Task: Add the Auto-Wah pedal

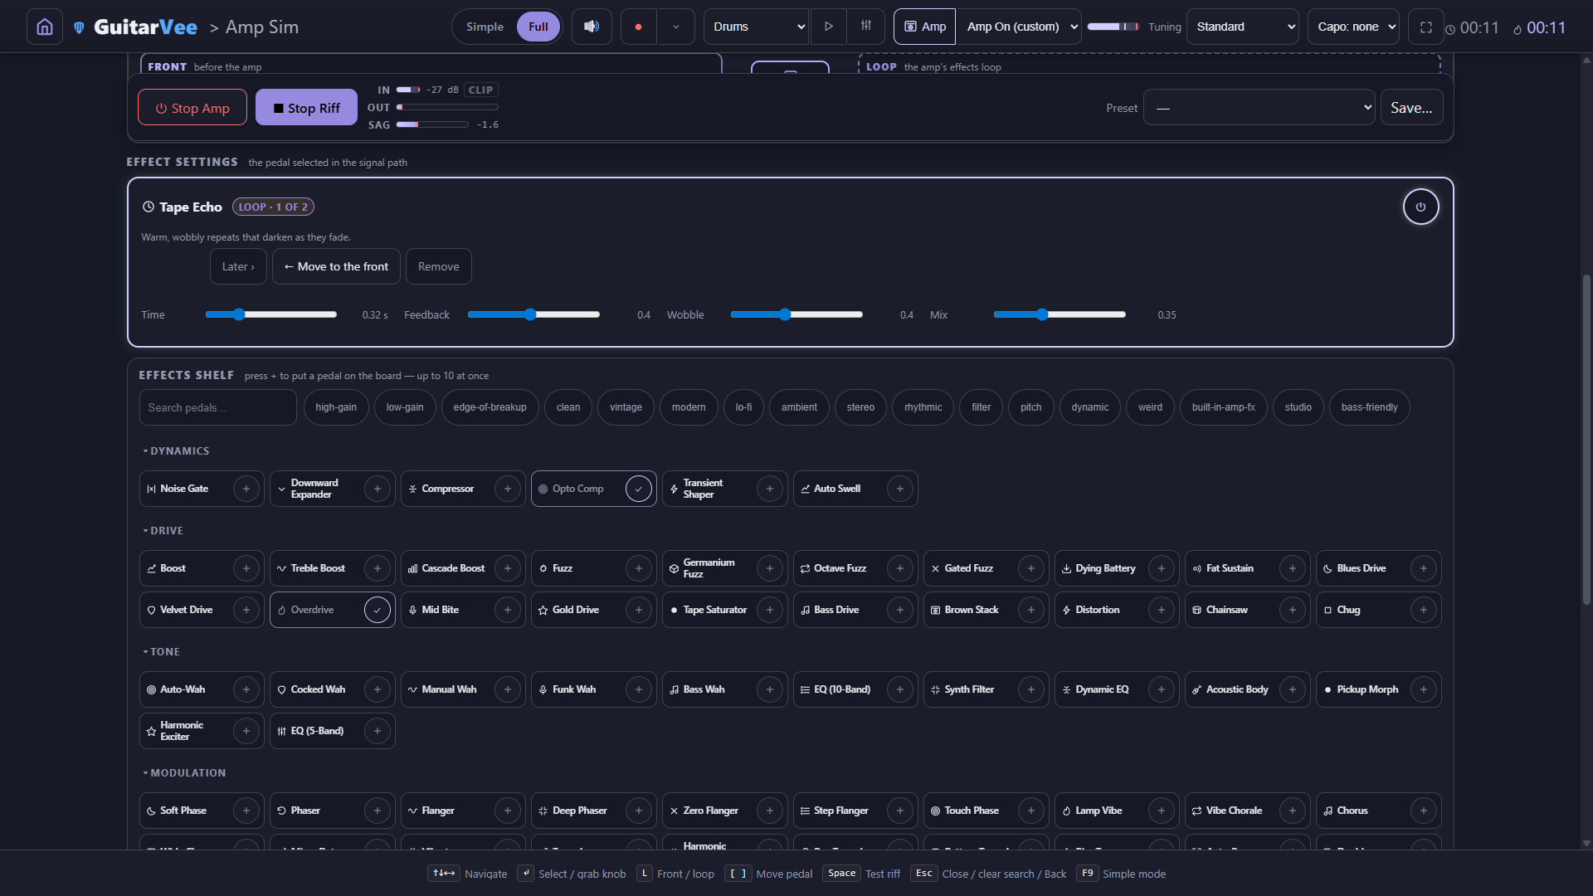Action: pyautogui.click(x=246, y=689)
